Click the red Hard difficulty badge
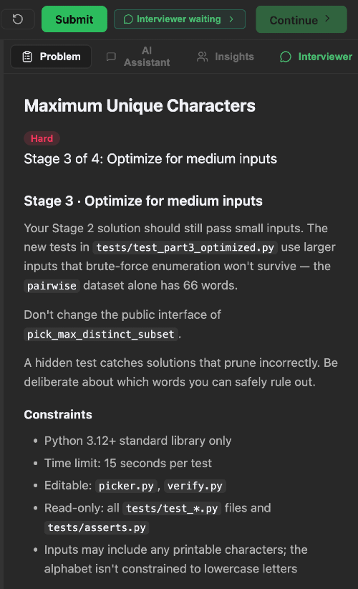Viewport: 358px width, 589px height. coord(42,138)
